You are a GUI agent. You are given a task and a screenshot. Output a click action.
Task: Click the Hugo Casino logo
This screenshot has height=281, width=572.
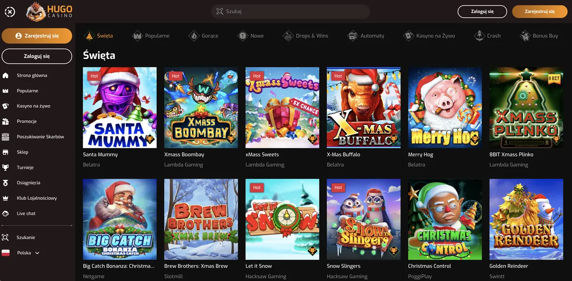click(50, 12)
